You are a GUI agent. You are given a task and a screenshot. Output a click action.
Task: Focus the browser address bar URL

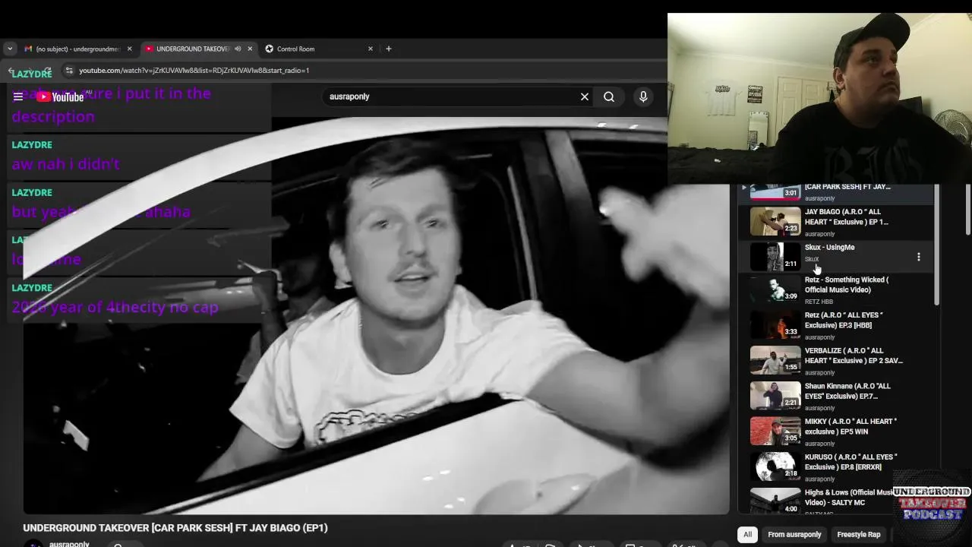[194, 71]
